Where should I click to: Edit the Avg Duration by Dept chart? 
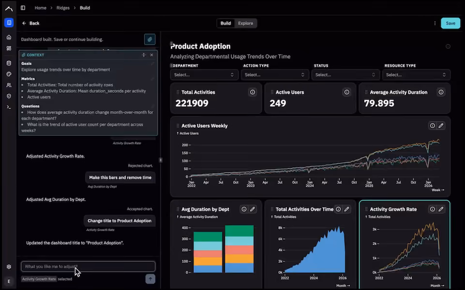(253, 209)
